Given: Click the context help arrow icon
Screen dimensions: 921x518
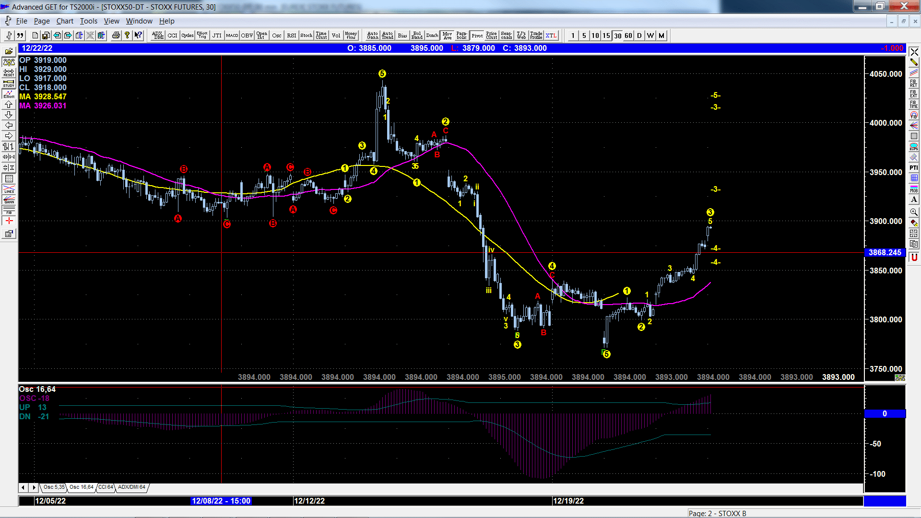Looking at the screenshot, I should [138, 35].
